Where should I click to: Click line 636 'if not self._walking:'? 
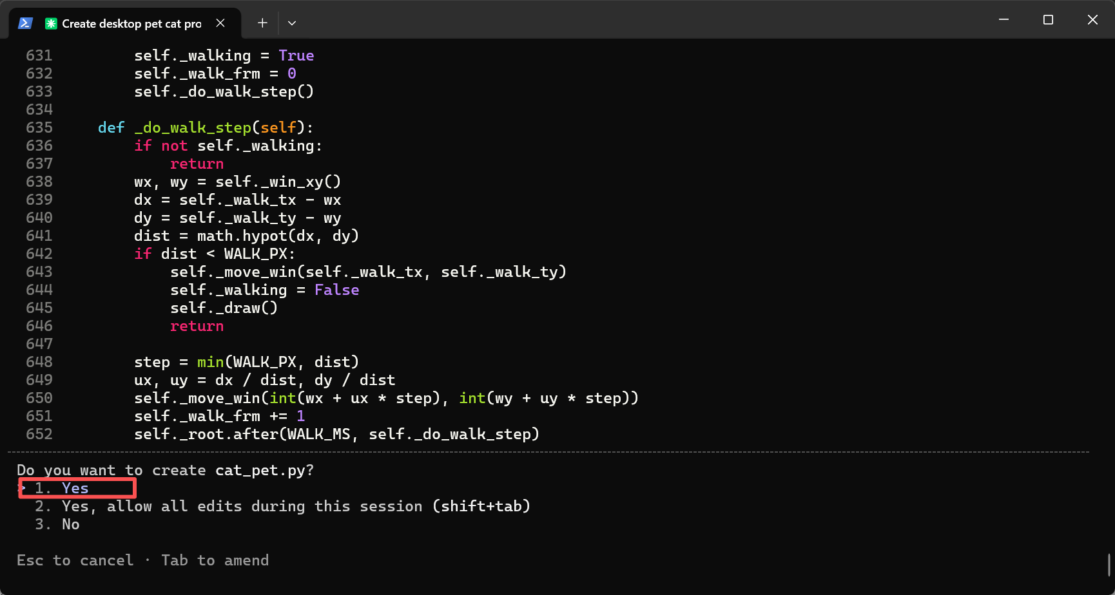click(228, 146)
